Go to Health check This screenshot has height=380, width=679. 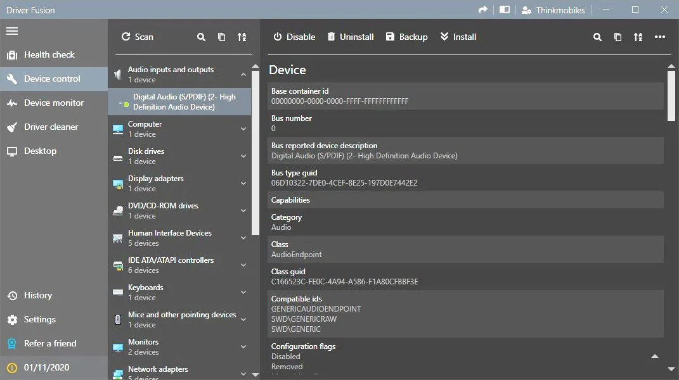(x=54, y=55)
